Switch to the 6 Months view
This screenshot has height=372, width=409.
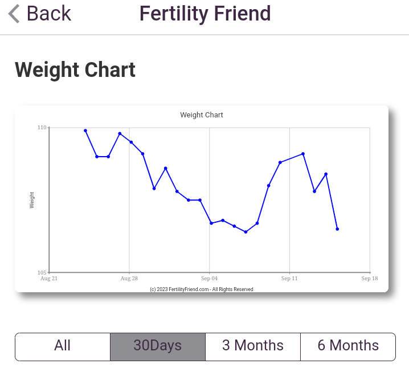pyautogui.click(x=348, y=346)
